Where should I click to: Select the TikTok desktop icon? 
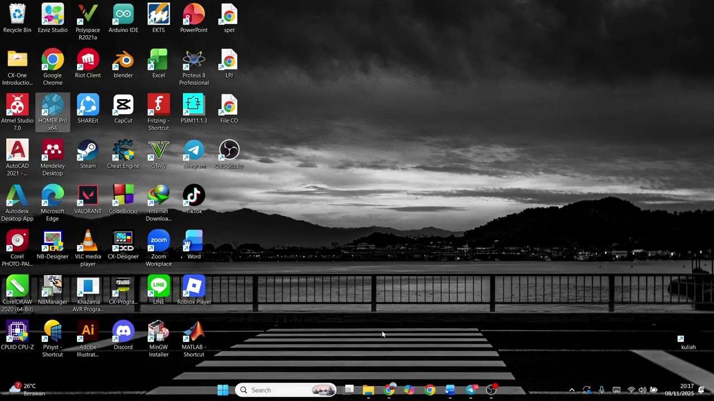pyautogui.click(x=194, y=199)
